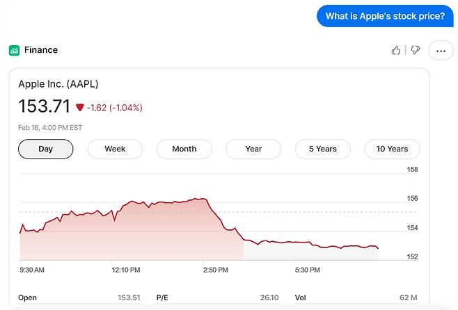This screenshot has width=458, height=310.
Task: Select the Year time range
Action: click(x=253, y=149)
